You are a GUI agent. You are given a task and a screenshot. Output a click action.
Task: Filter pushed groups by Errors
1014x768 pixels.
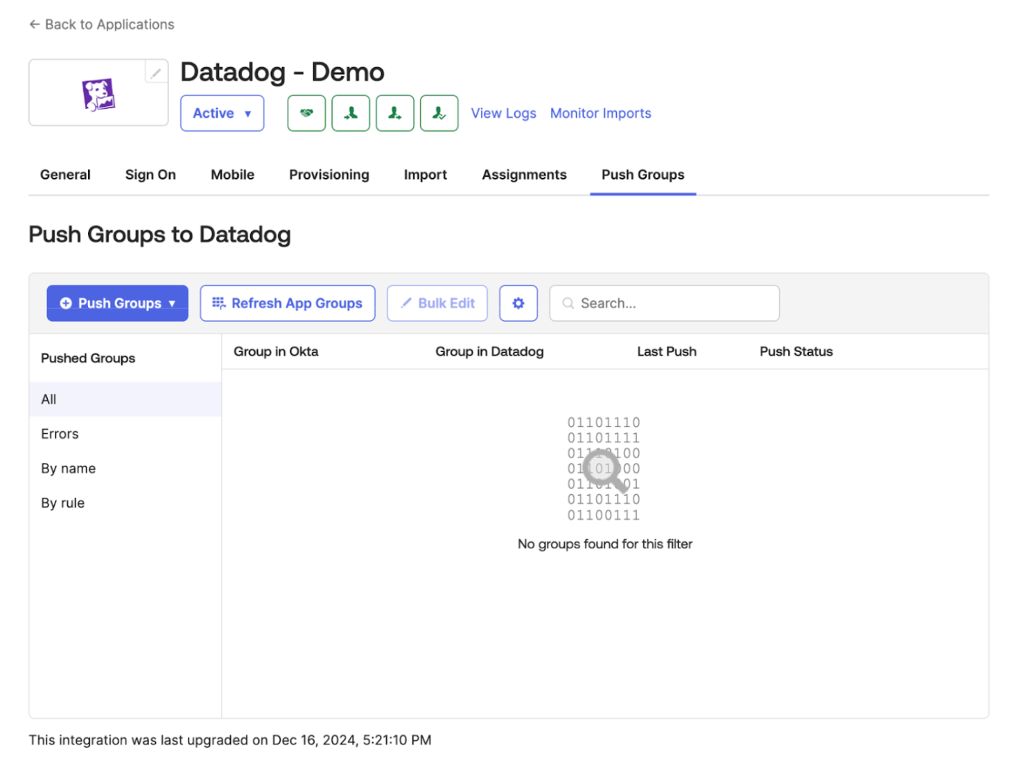click(125, 434)
